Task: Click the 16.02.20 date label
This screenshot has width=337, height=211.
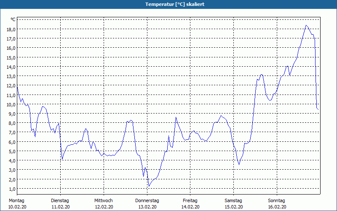Action: tap(277, 207)
